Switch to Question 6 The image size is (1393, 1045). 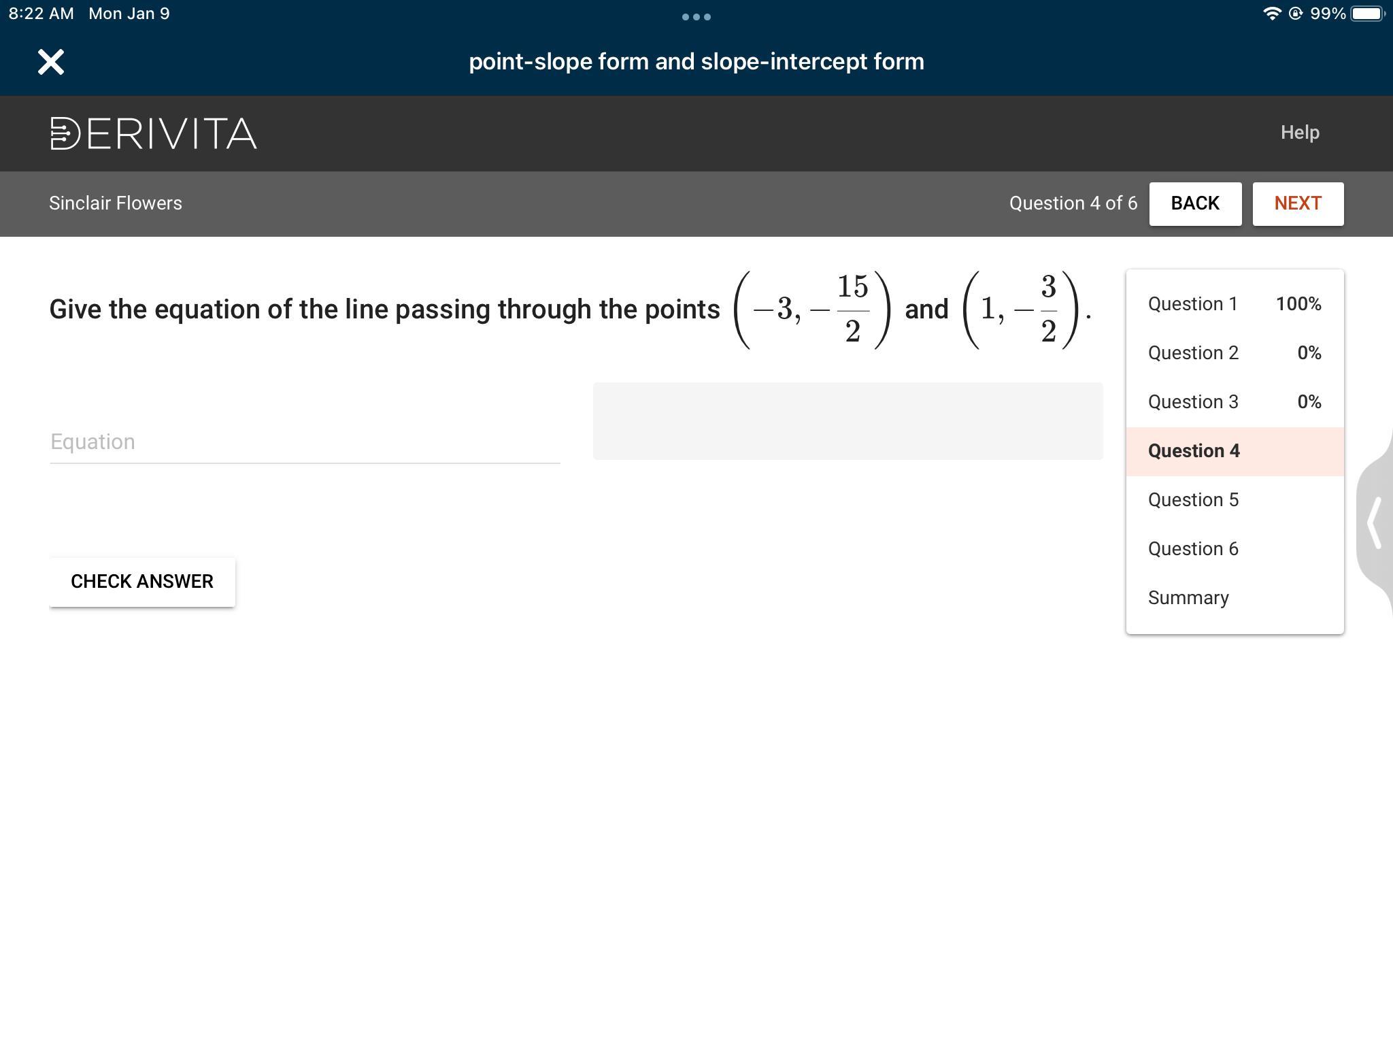(x=1193, y=549)
